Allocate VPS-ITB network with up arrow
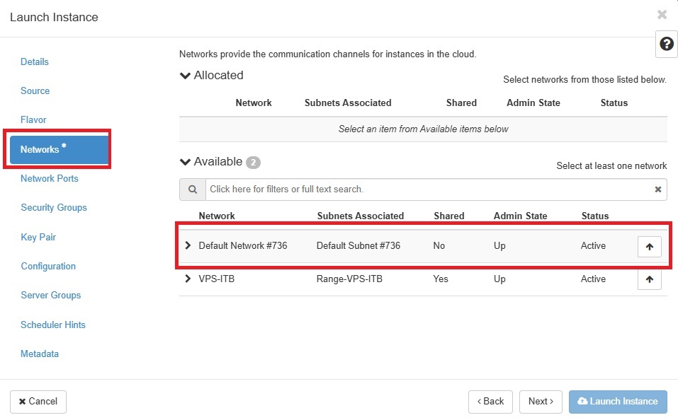Screen dimensions: 678x420 coord(650,279)
